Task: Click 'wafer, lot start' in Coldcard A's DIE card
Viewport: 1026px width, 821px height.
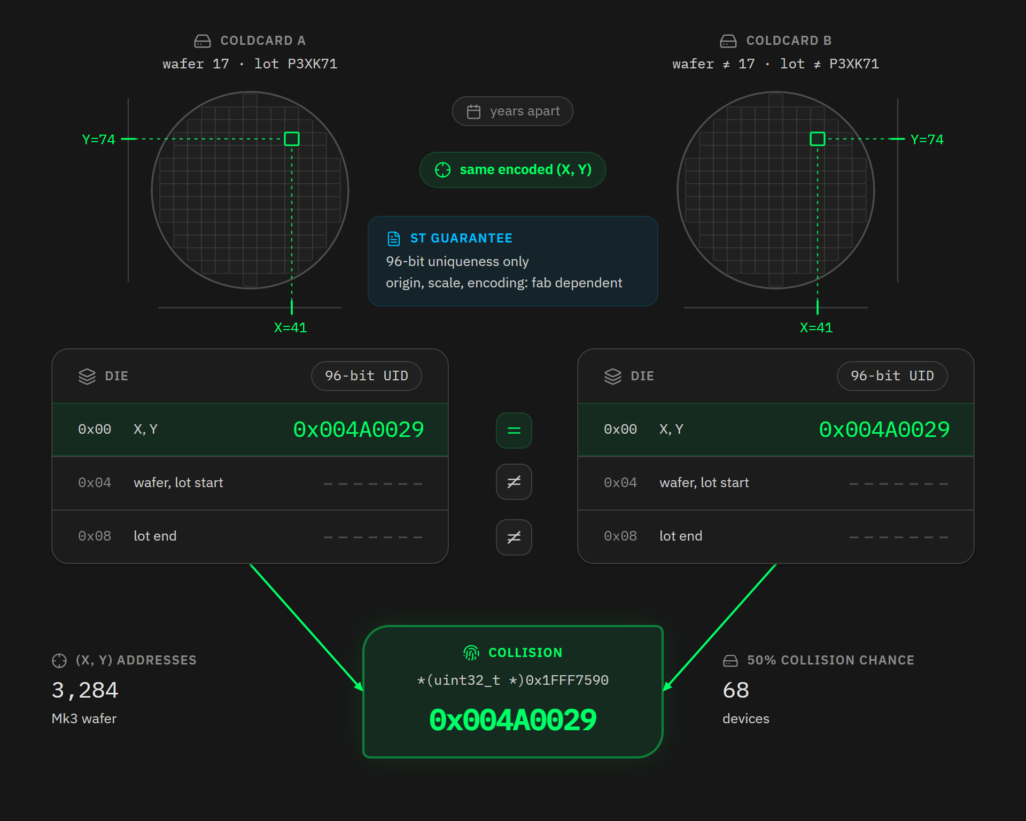Action: [x=178, y=483]
